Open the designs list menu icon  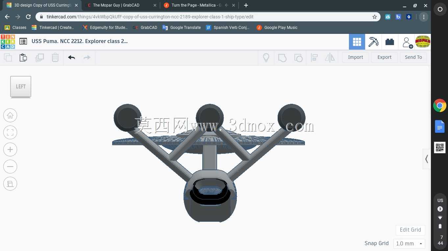pyautogui.click(x=23, y=41)
